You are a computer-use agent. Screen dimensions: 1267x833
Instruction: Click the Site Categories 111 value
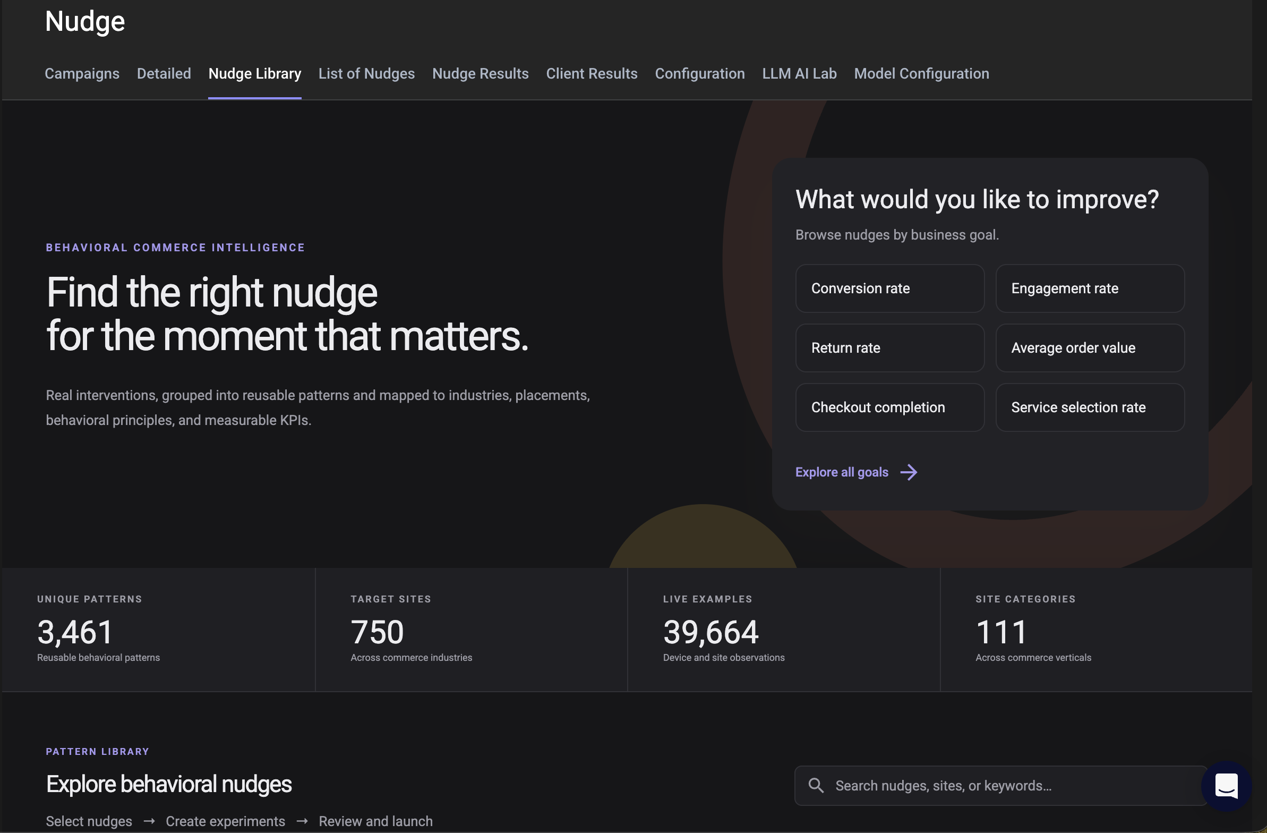(x=1001, y=632)
